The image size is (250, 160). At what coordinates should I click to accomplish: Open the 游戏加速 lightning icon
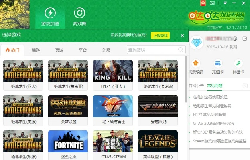(50, 13)
